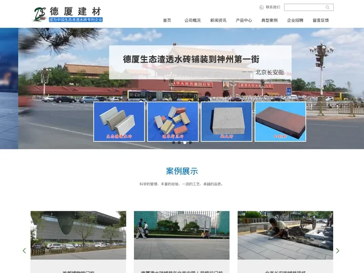Click the gray square brick product thumbnail
The height and width of the screenshot is (273, 364).
point(226,122)
